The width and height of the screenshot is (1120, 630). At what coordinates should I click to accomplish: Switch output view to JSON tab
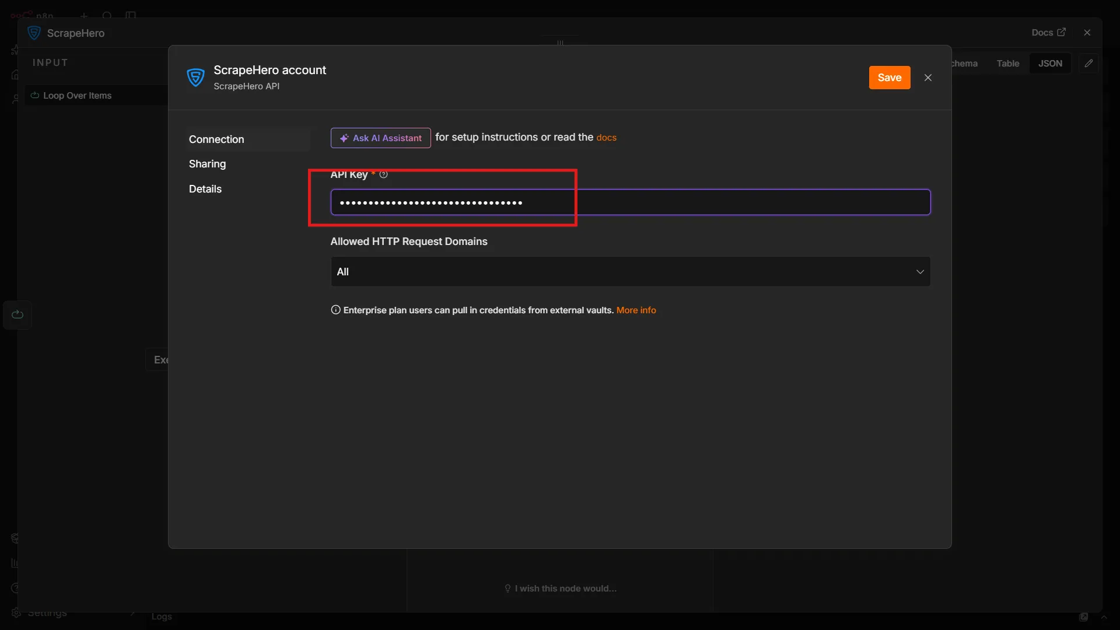coord(1050,64)
